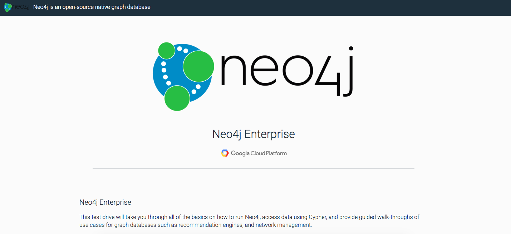The height and width of the screenshot is (234, 511).
Task: Click the word Google beside hexagon logo
Action: (240, 153)
